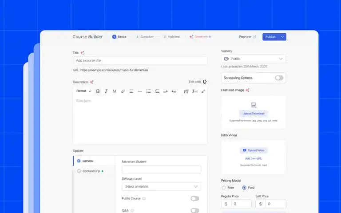The height and width of the screenshot is (213, 341).
Task: Toggle bold formatting in description toolbar
Action: [x=98, y=91]
